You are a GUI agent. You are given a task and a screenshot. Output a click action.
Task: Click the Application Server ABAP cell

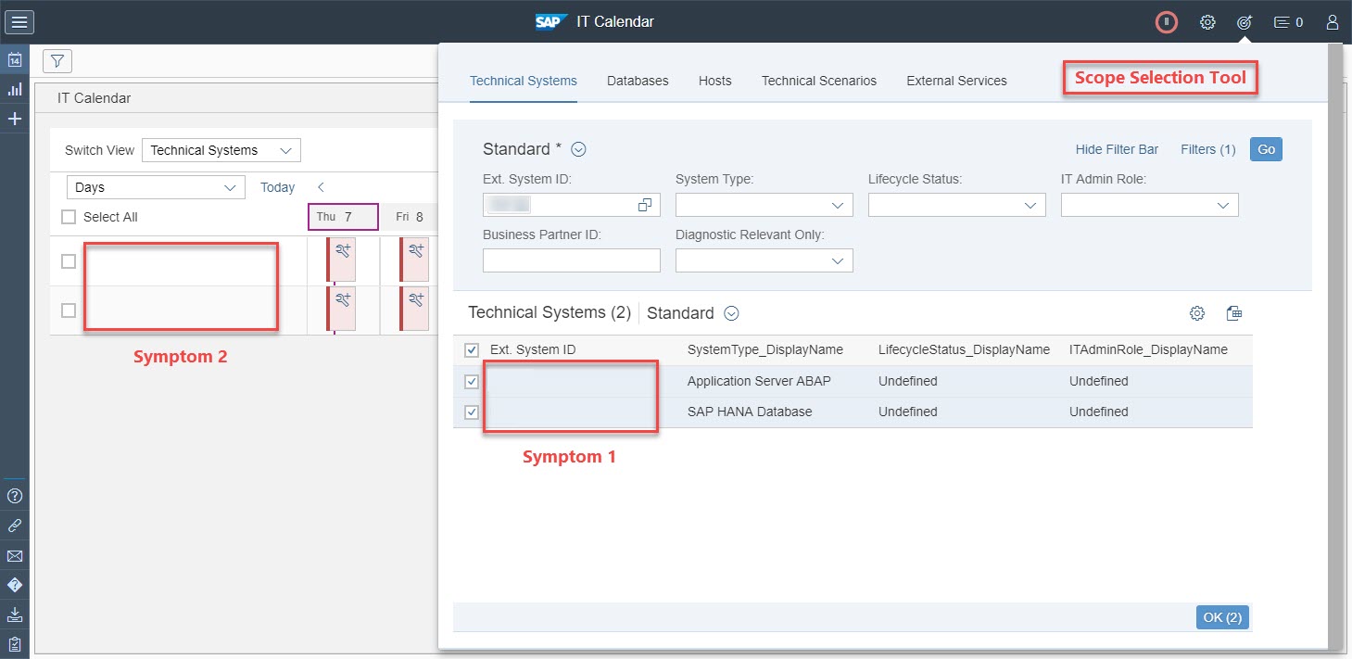tap(759, 381)
